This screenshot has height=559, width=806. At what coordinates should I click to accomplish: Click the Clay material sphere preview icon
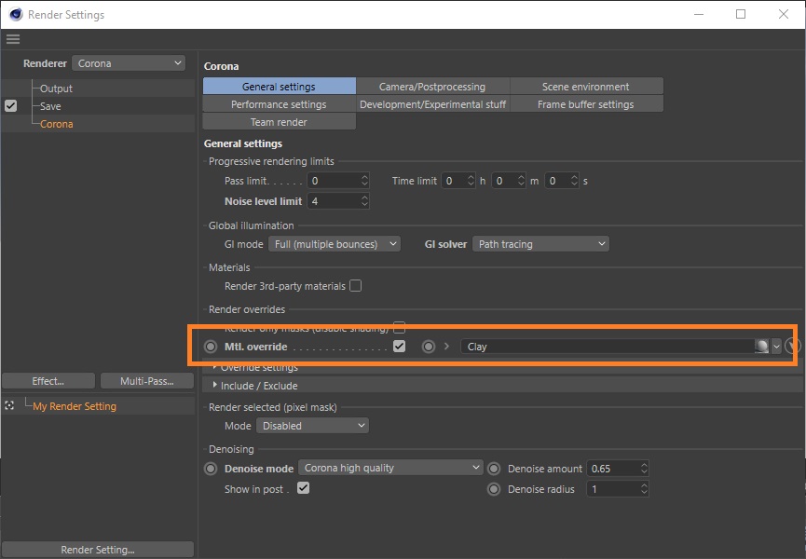[761, 347]
